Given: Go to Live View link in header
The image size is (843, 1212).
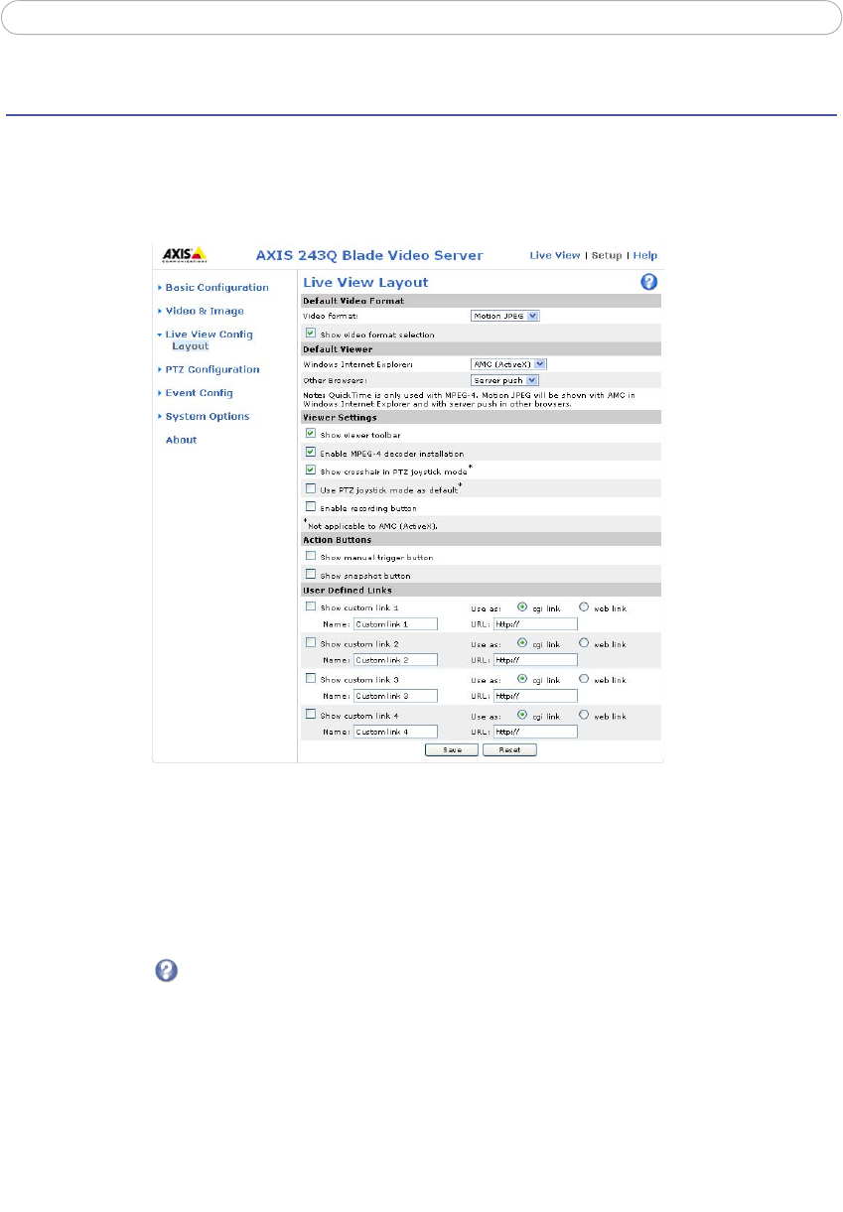Looking at the screenshot, I should 555,255.
